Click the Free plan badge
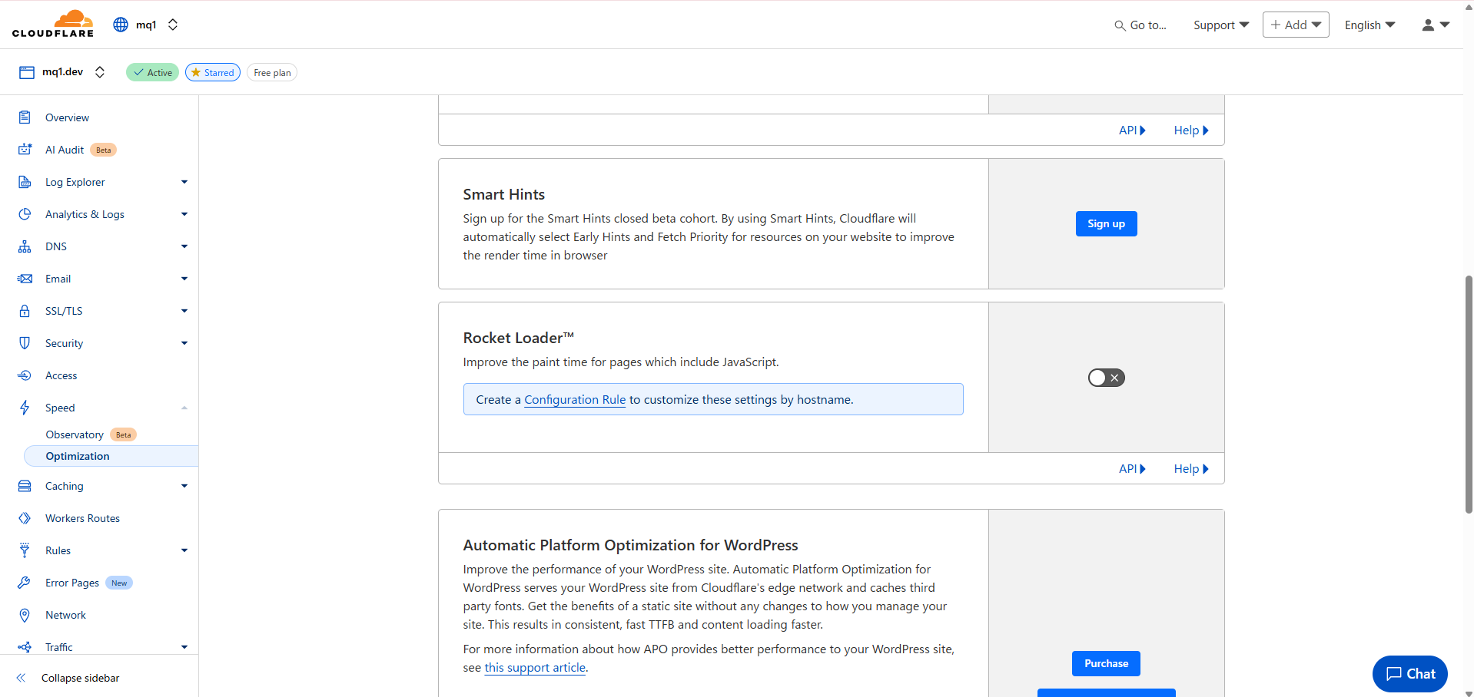The height and width of the screenshot is (697, 1474). tap(272, 72)
